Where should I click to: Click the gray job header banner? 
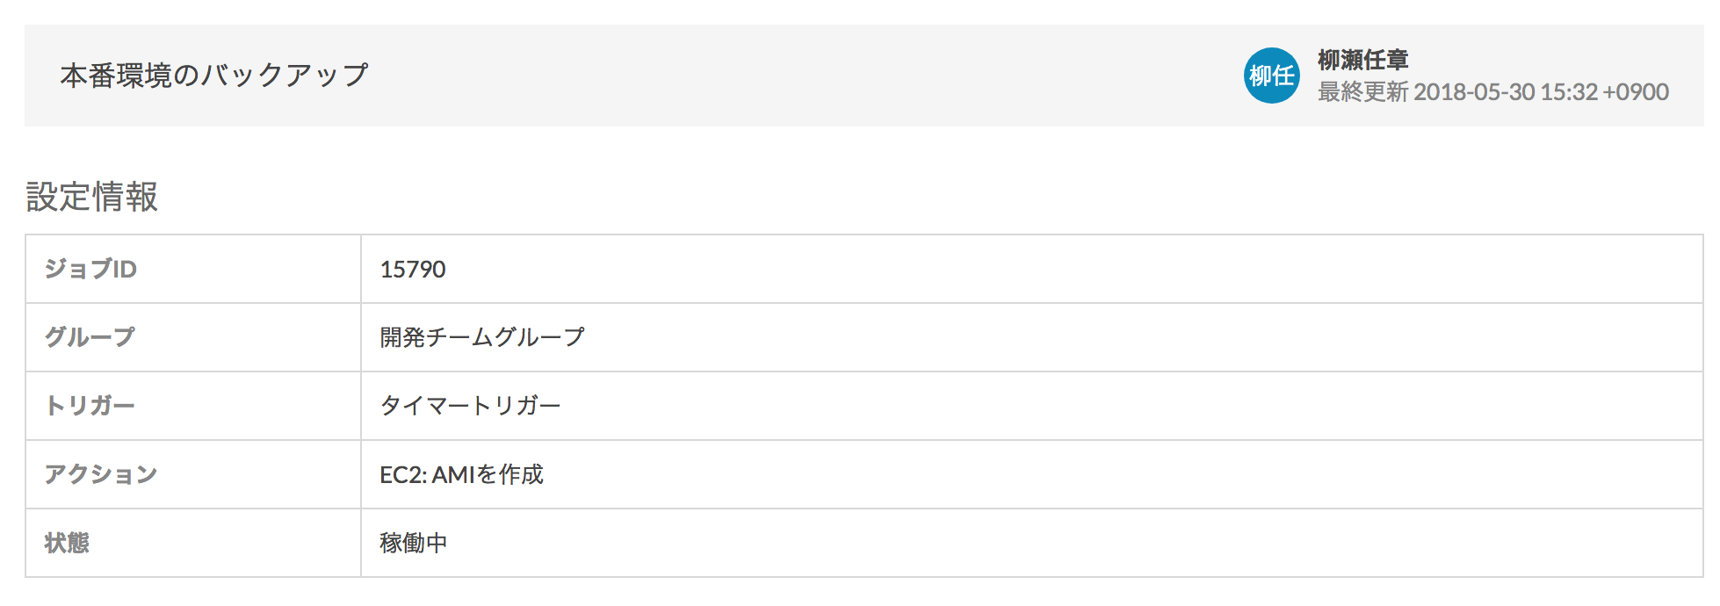click(864, 76)
